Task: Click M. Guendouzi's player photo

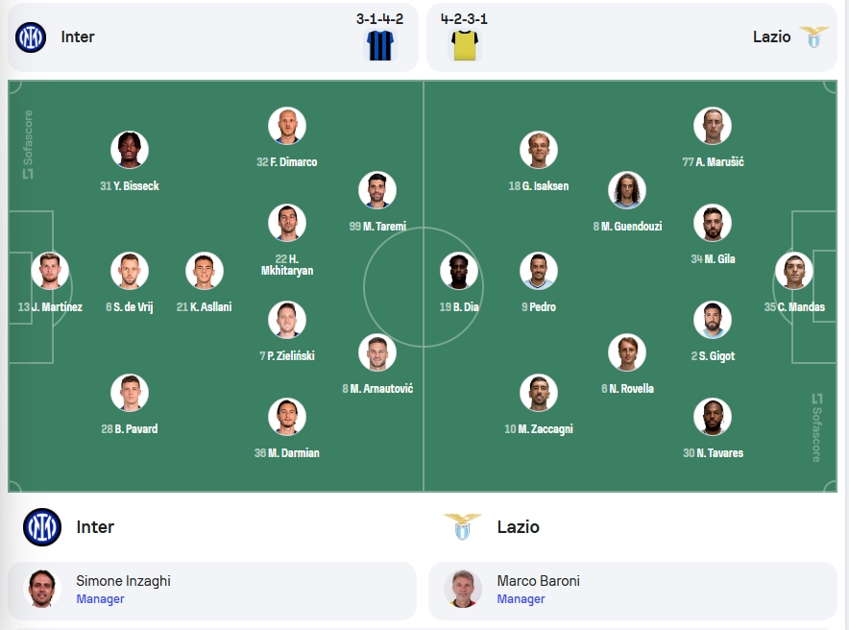Action: point(627,190)
